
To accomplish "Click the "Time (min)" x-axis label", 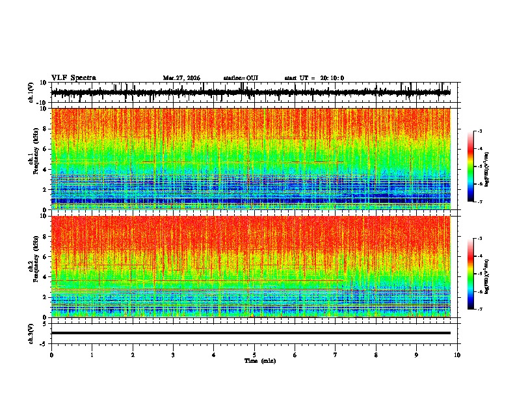I will (260, 361).
